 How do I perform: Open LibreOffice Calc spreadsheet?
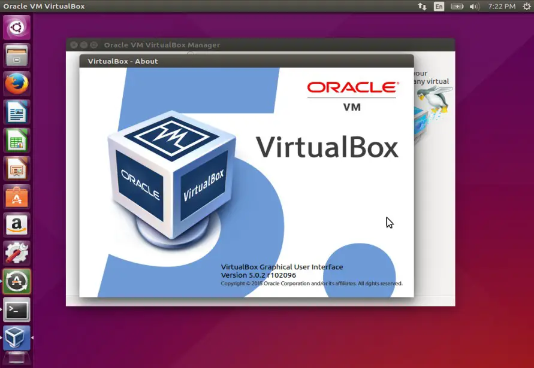(17, 140)
